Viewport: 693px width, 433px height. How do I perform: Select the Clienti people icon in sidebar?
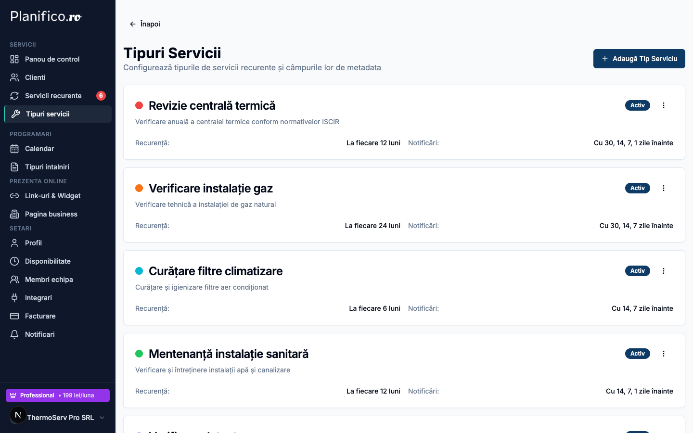tap(14, 77)
